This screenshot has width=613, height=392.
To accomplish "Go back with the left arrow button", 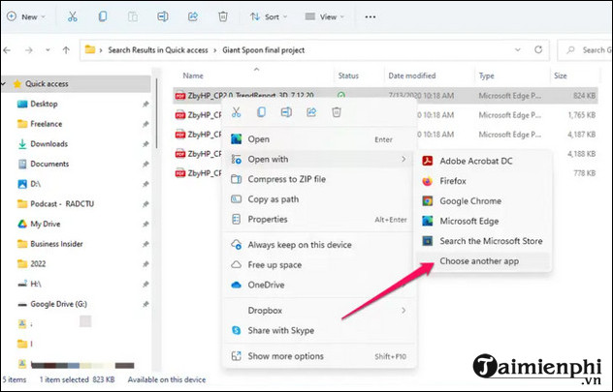I will (x=7, y=50).
